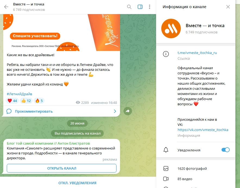This screenshot has width=240, height=188.
Task: Close the channel info panel
Action: [x=228, y=7]
